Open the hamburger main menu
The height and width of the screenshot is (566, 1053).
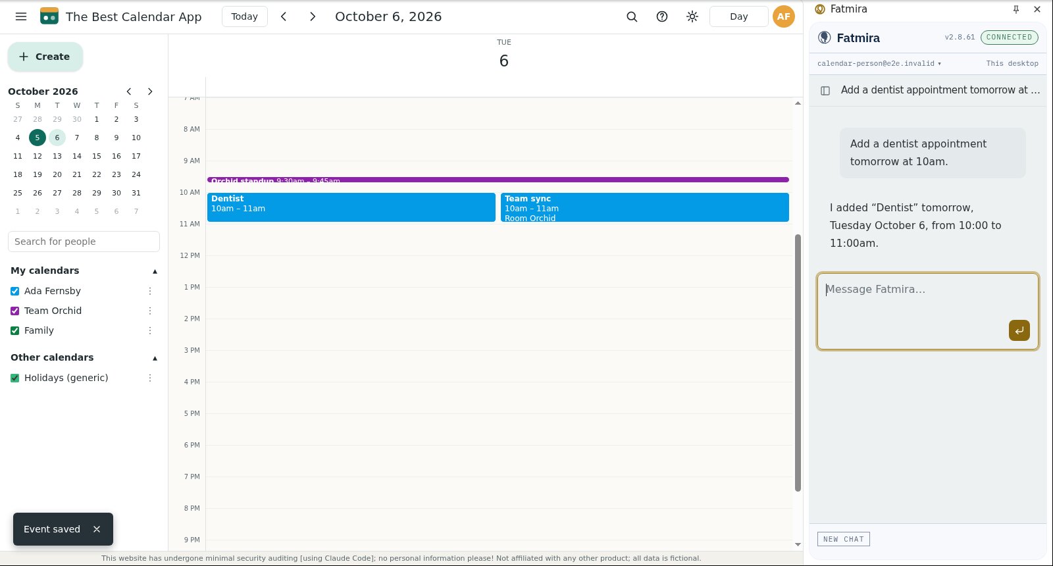(x=21, y=16)
